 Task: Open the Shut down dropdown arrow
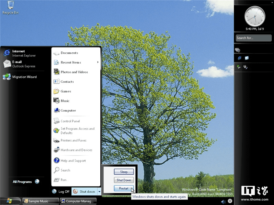pos(99,191)
